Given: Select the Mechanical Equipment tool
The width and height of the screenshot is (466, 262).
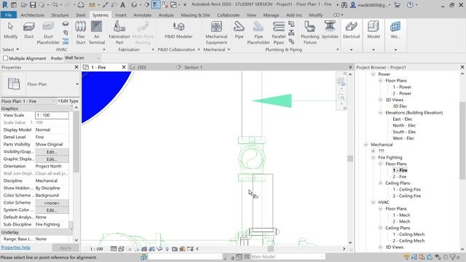Looking at the screenshot, I should [x=216, y=33].
